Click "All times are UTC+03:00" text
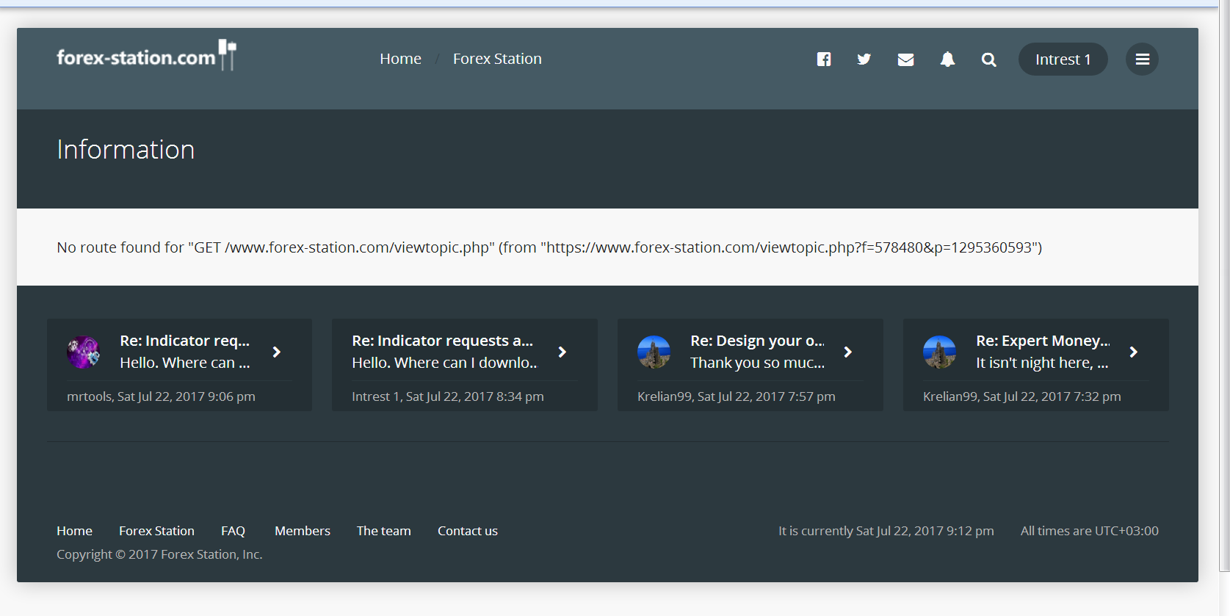Screen dimensions: 1230x616 tap(1090, 531)
